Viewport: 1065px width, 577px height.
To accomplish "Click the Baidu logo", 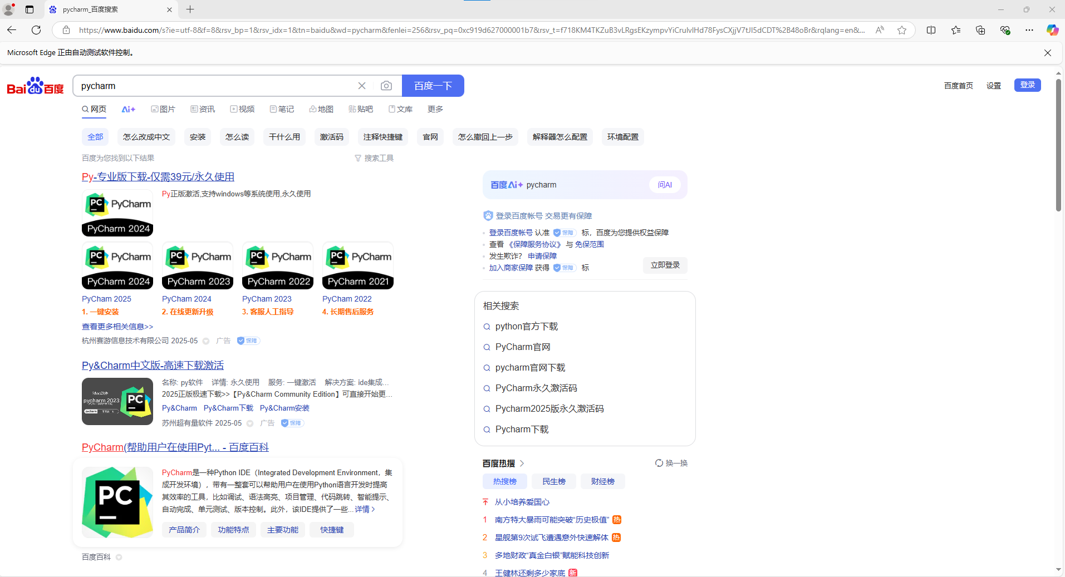I will coord(35,86).
